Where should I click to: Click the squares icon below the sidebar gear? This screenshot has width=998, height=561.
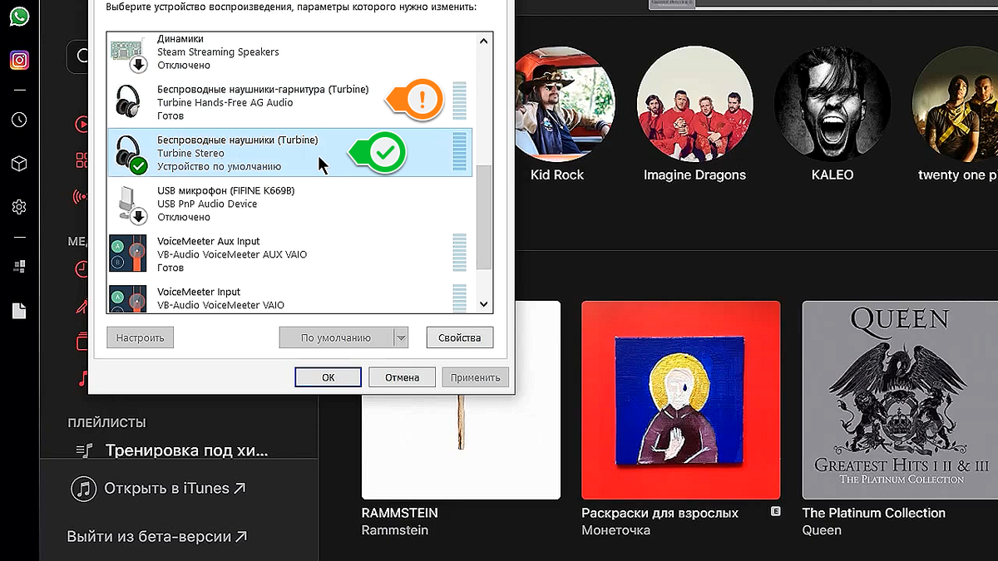19,267
